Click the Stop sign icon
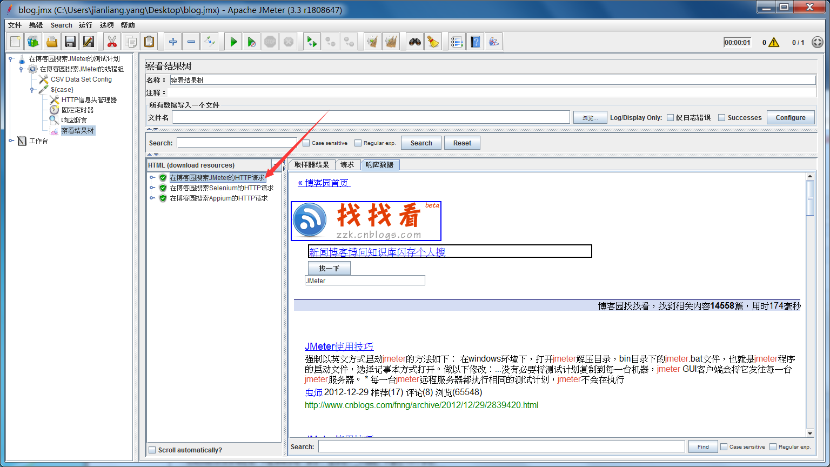 (270, 42)
